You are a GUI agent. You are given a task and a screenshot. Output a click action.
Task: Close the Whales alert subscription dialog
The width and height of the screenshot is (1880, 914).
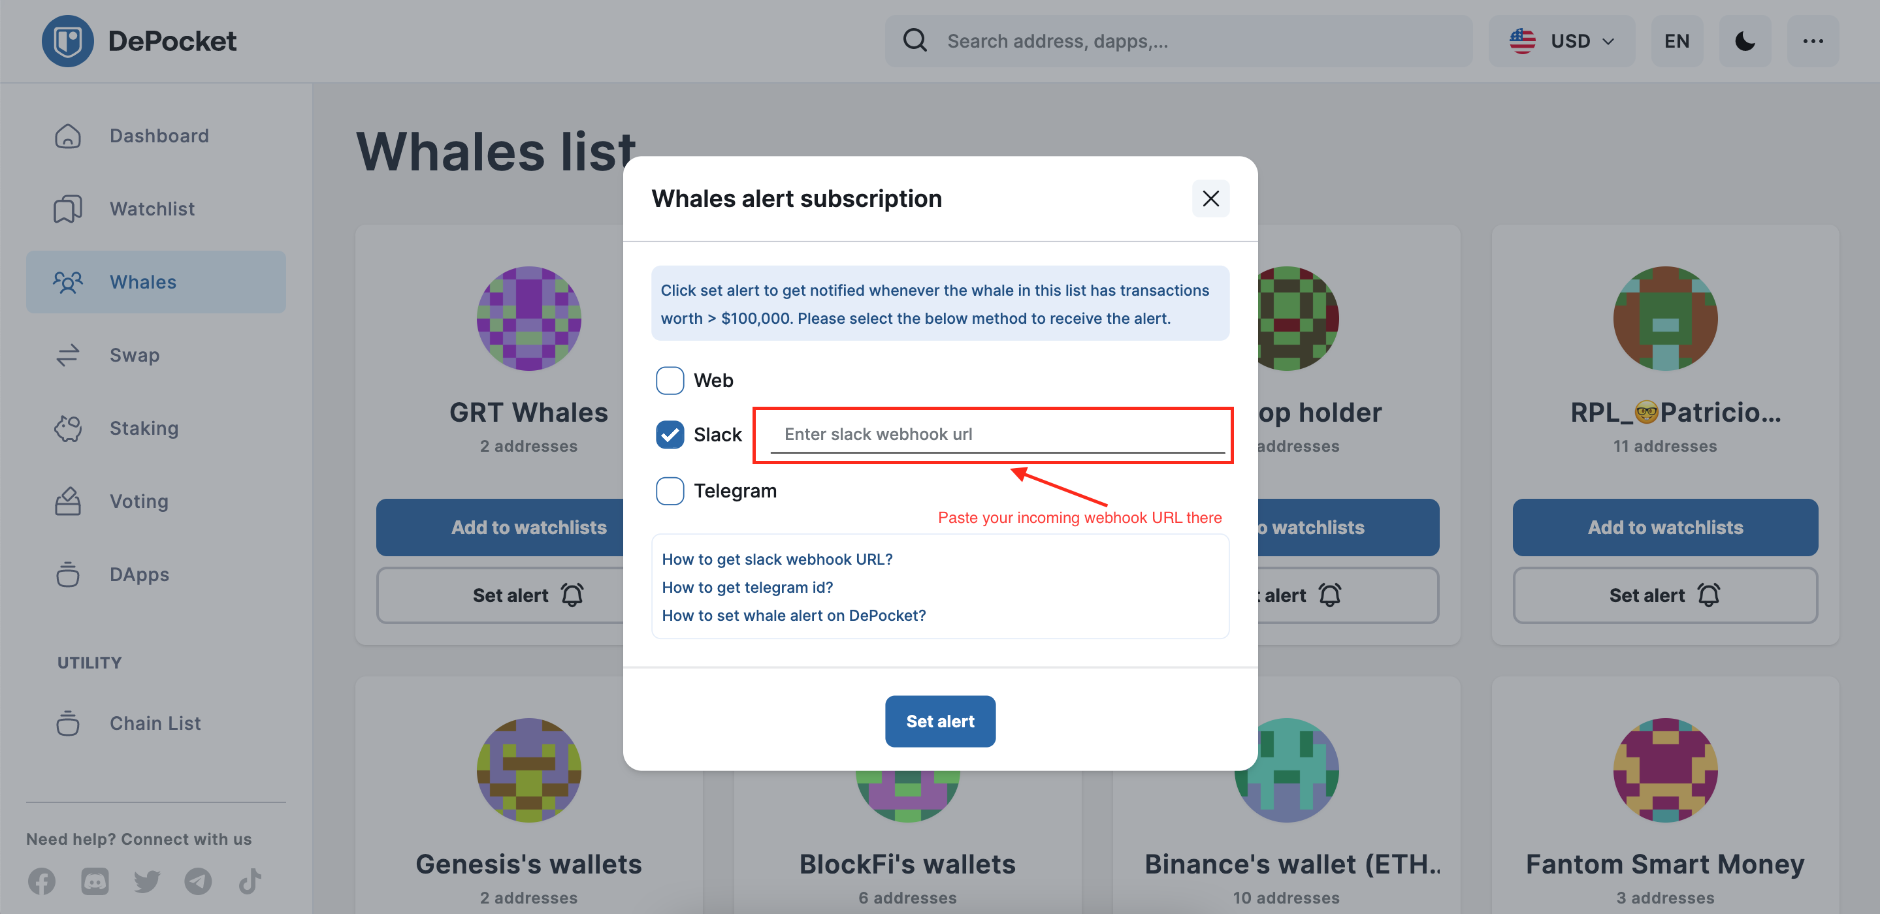tap(1210, 198)
